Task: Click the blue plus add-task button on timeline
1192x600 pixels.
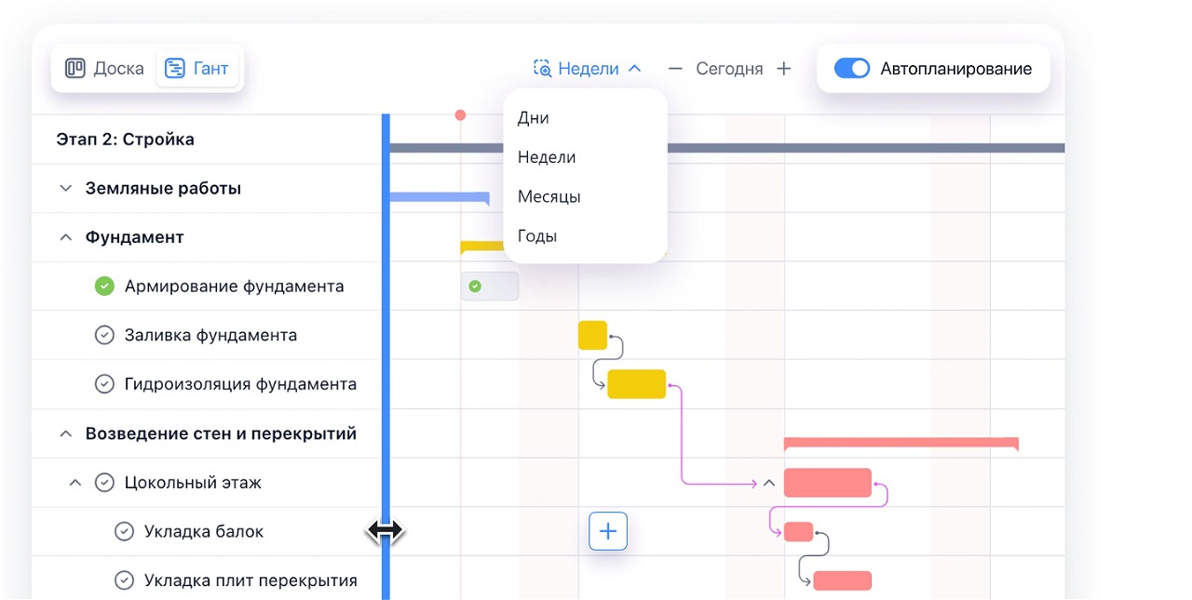Action: pyautogui.click(x=608, y=531)
